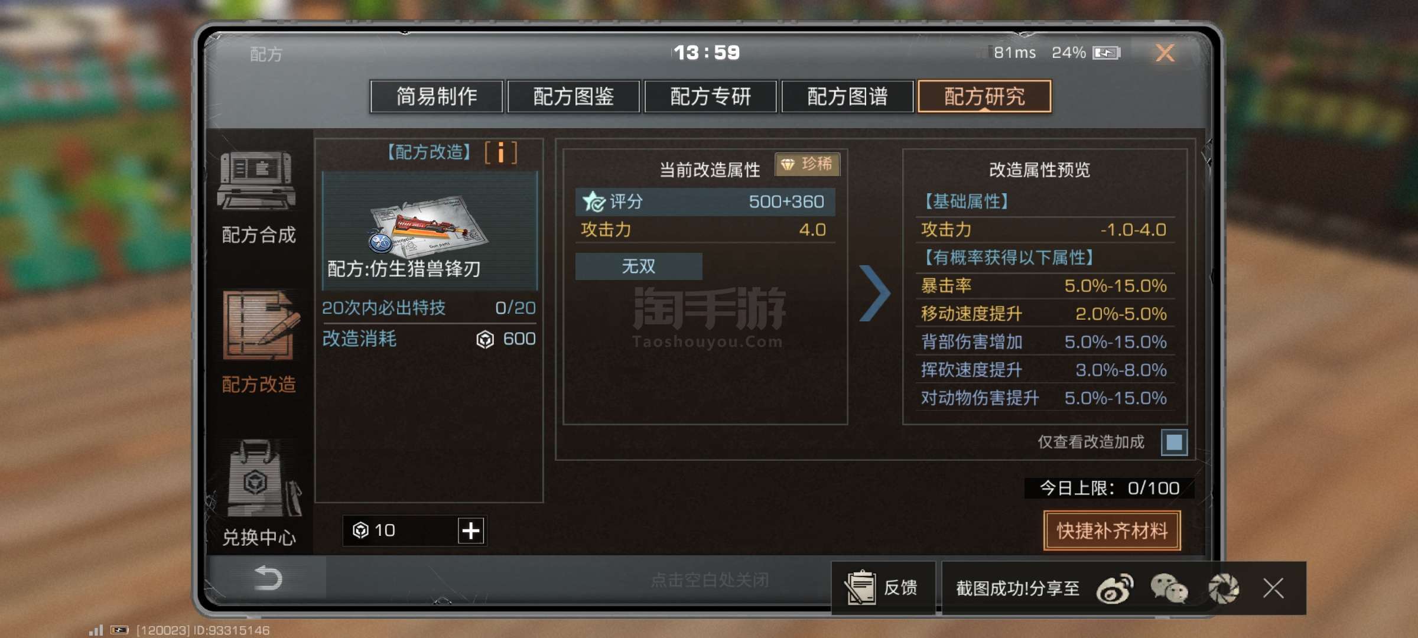This screenshot has height=638, width=1418.
Task: Open the camera shutter share icon
Action: (x=1223, y=588)
